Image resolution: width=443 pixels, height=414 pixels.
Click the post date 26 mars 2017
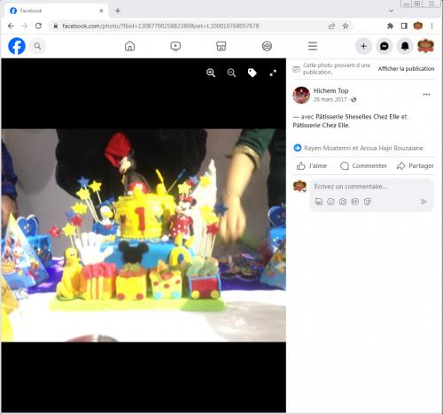click(330, 99)
